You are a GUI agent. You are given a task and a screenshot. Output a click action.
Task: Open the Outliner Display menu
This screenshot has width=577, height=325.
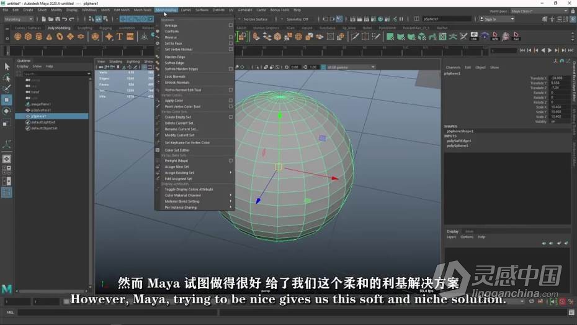pyautogui.click(x=23, y=66)
